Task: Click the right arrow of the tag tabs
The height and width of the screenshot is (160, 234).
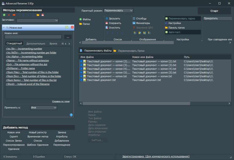Action: click(69, 44)
